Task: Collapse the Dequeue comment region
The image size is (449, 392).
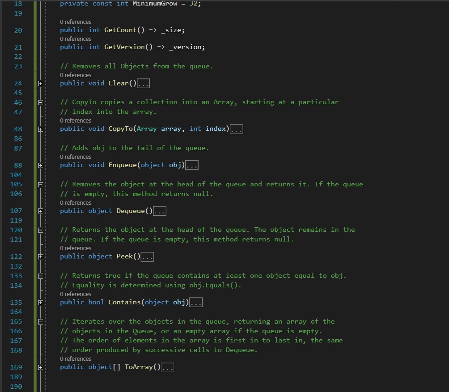Action: tap(40, 184)
